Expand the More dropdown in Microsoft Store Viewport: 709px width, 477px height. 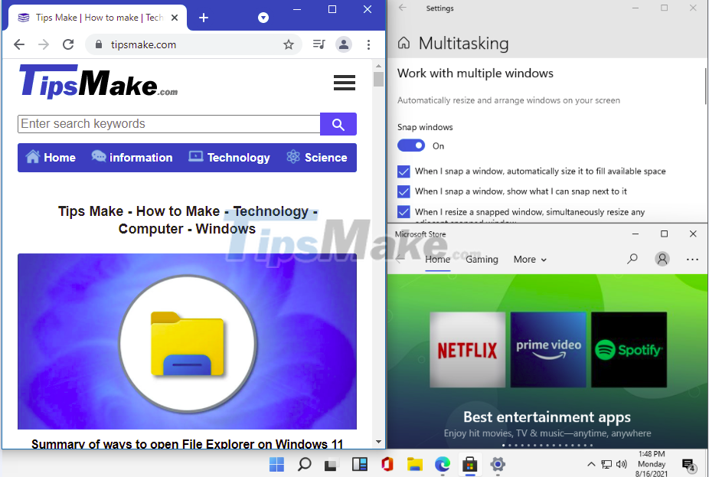click(530, 260)
